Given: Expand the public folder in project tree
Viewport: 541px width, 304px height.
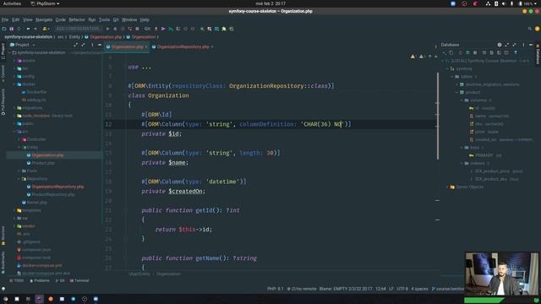Looking at the screenshot, I should tap(14, 124).
